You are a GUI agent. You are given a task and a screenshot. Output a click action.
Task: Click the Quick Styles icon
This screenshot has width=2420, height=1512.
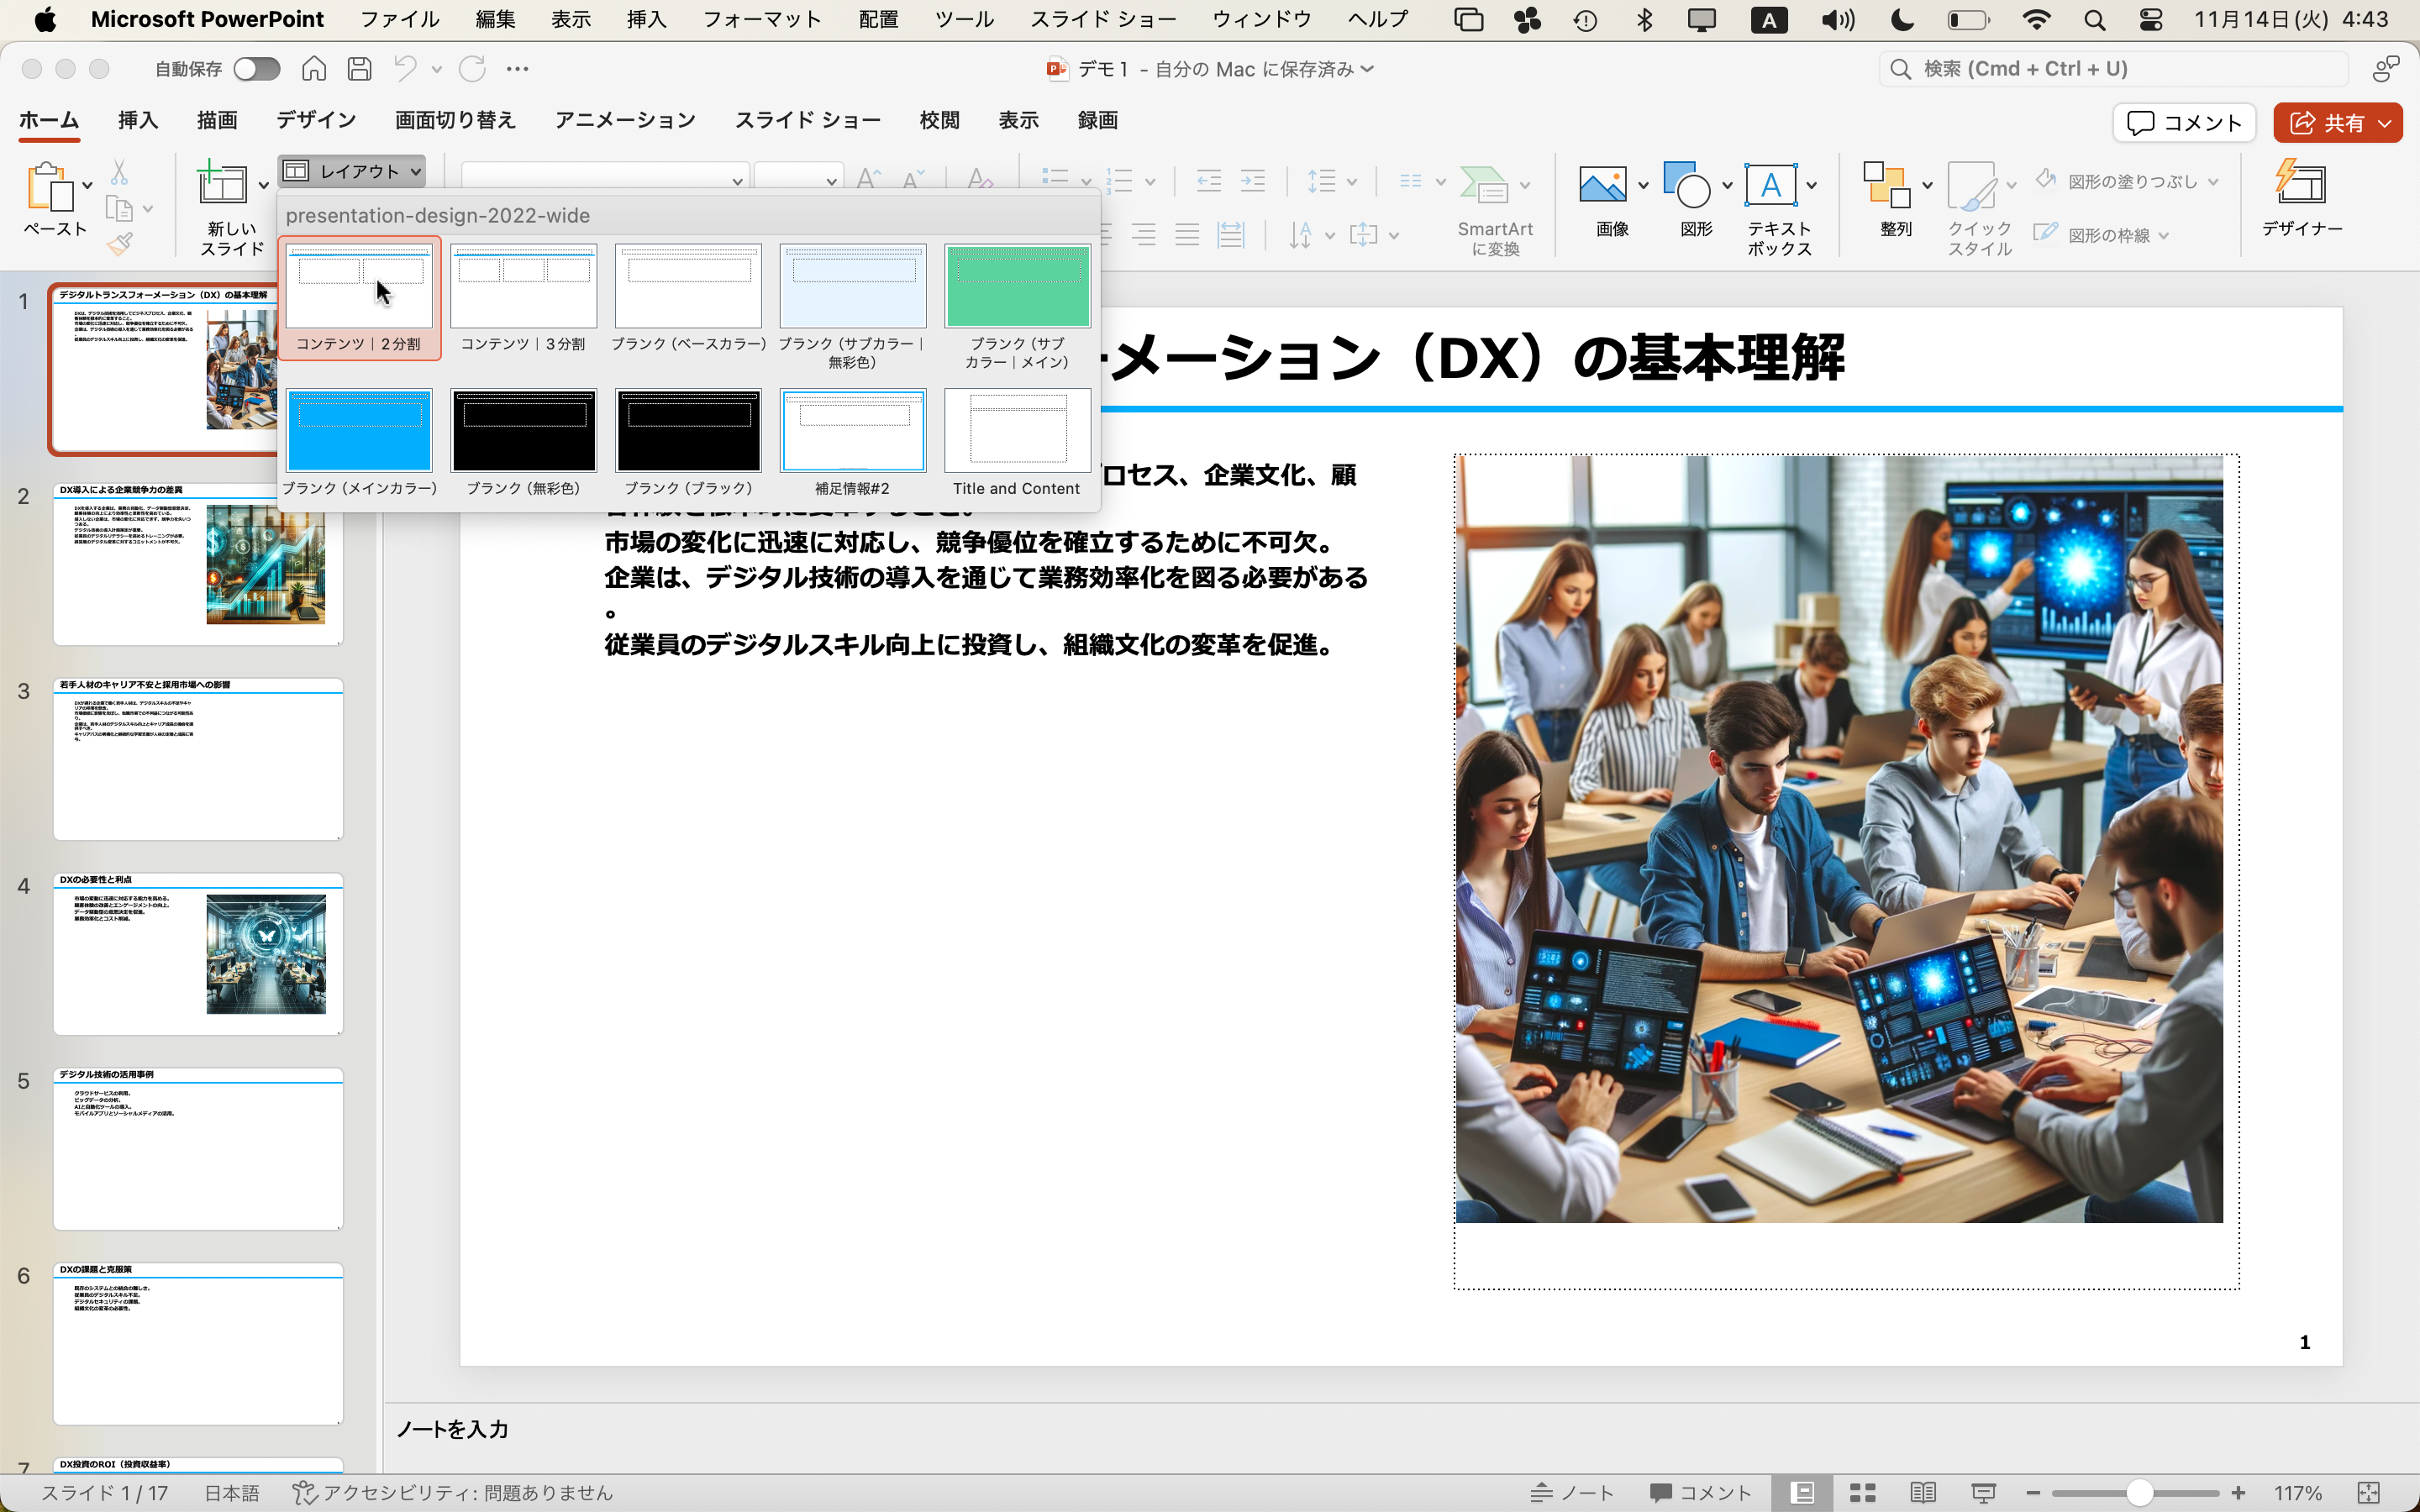click(x=1972, y=185)
